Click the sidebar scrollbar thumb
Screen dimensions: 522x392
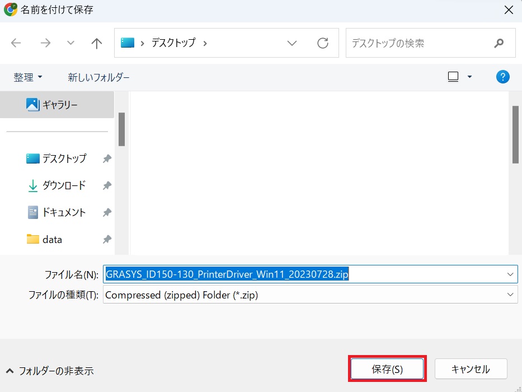click(121, 129)
